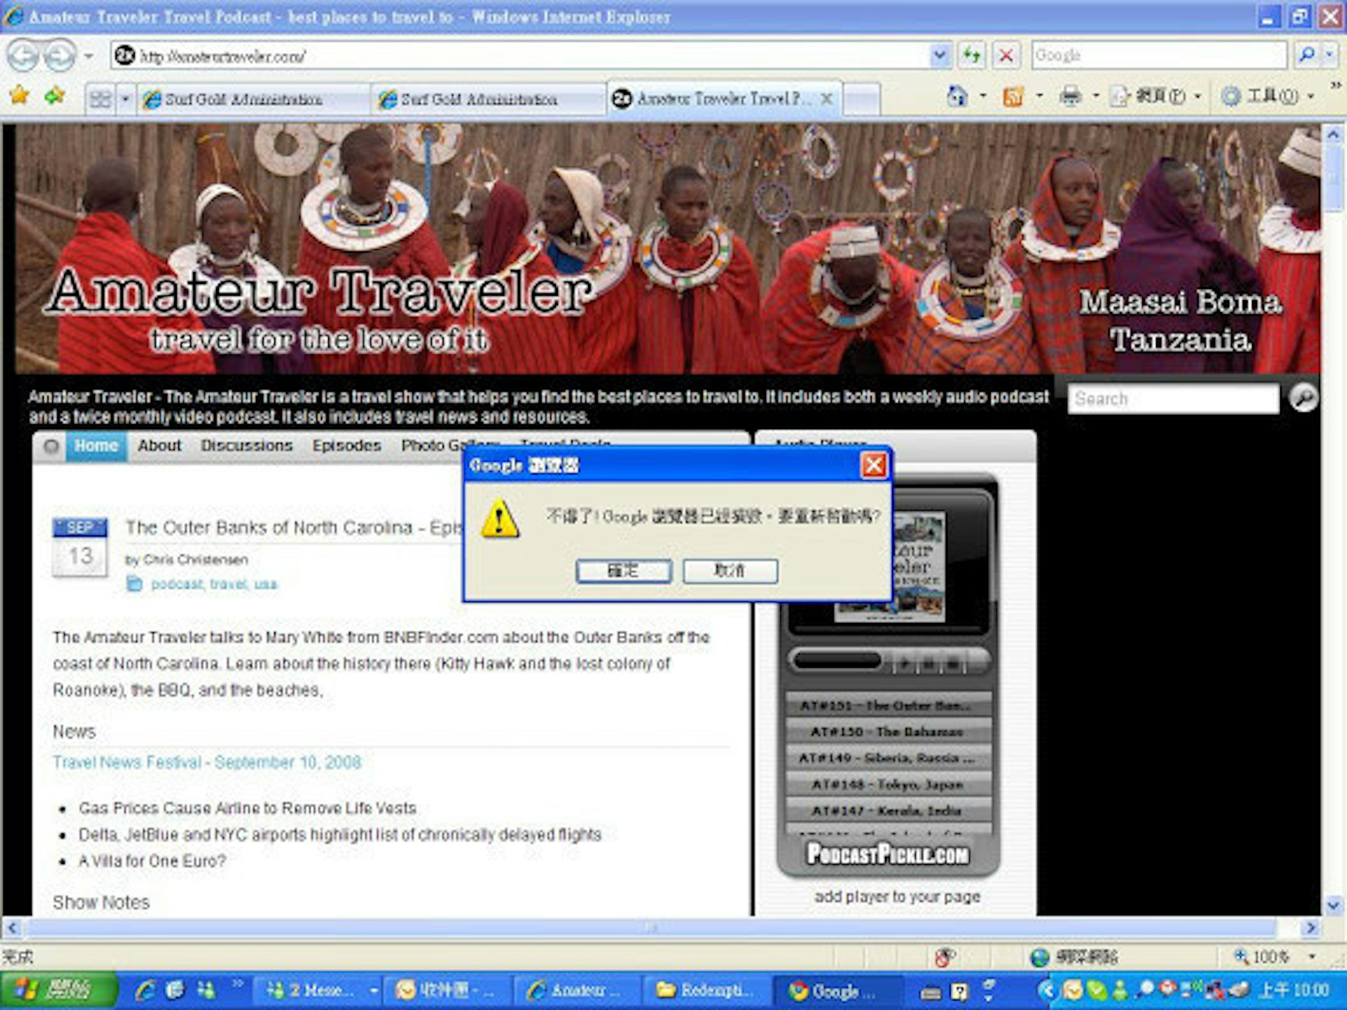1347x1010 pixels.
Task: Open the recent pages dropdown beside forward arrow
Action: pyautogui.click(x=89, y=56)
